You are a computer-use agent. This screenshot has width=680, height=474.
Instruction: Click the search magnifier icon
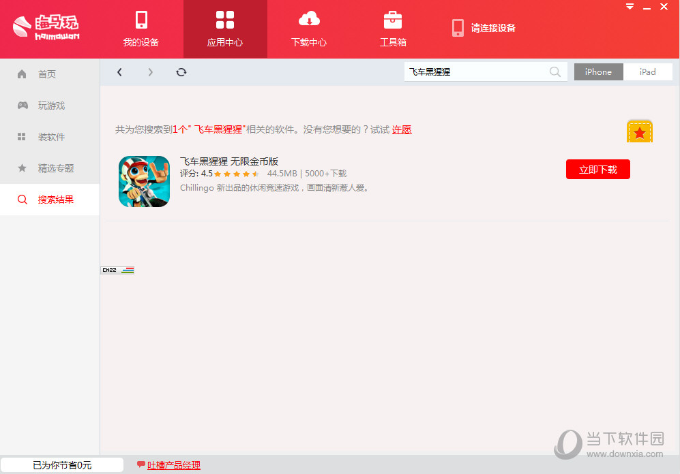click(555, 72)
